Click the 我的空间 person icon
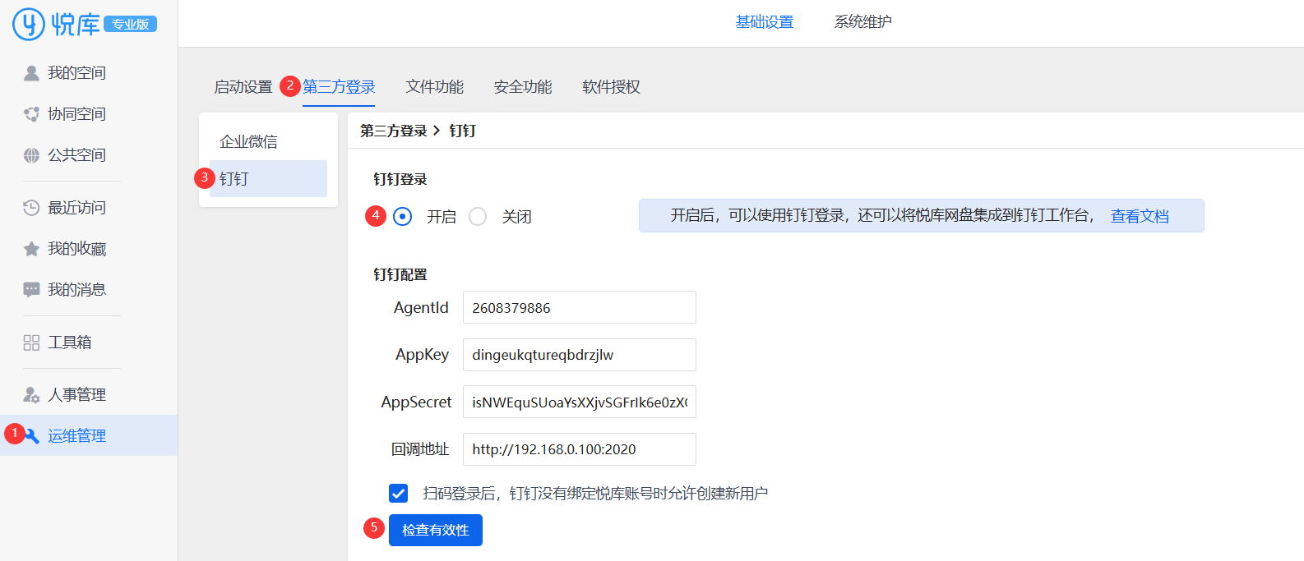Image resolution: width=1304 pixels, height=561 pixels. pyautogui.click(x=31, y=73)
